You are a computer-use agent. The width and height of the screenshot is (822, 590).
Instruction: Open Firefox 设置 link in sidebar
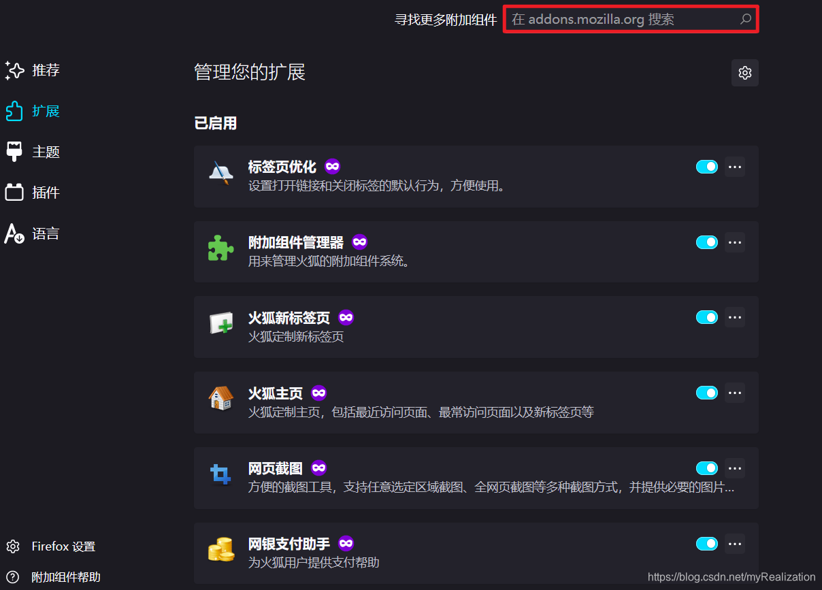click(x=63, y=546)
